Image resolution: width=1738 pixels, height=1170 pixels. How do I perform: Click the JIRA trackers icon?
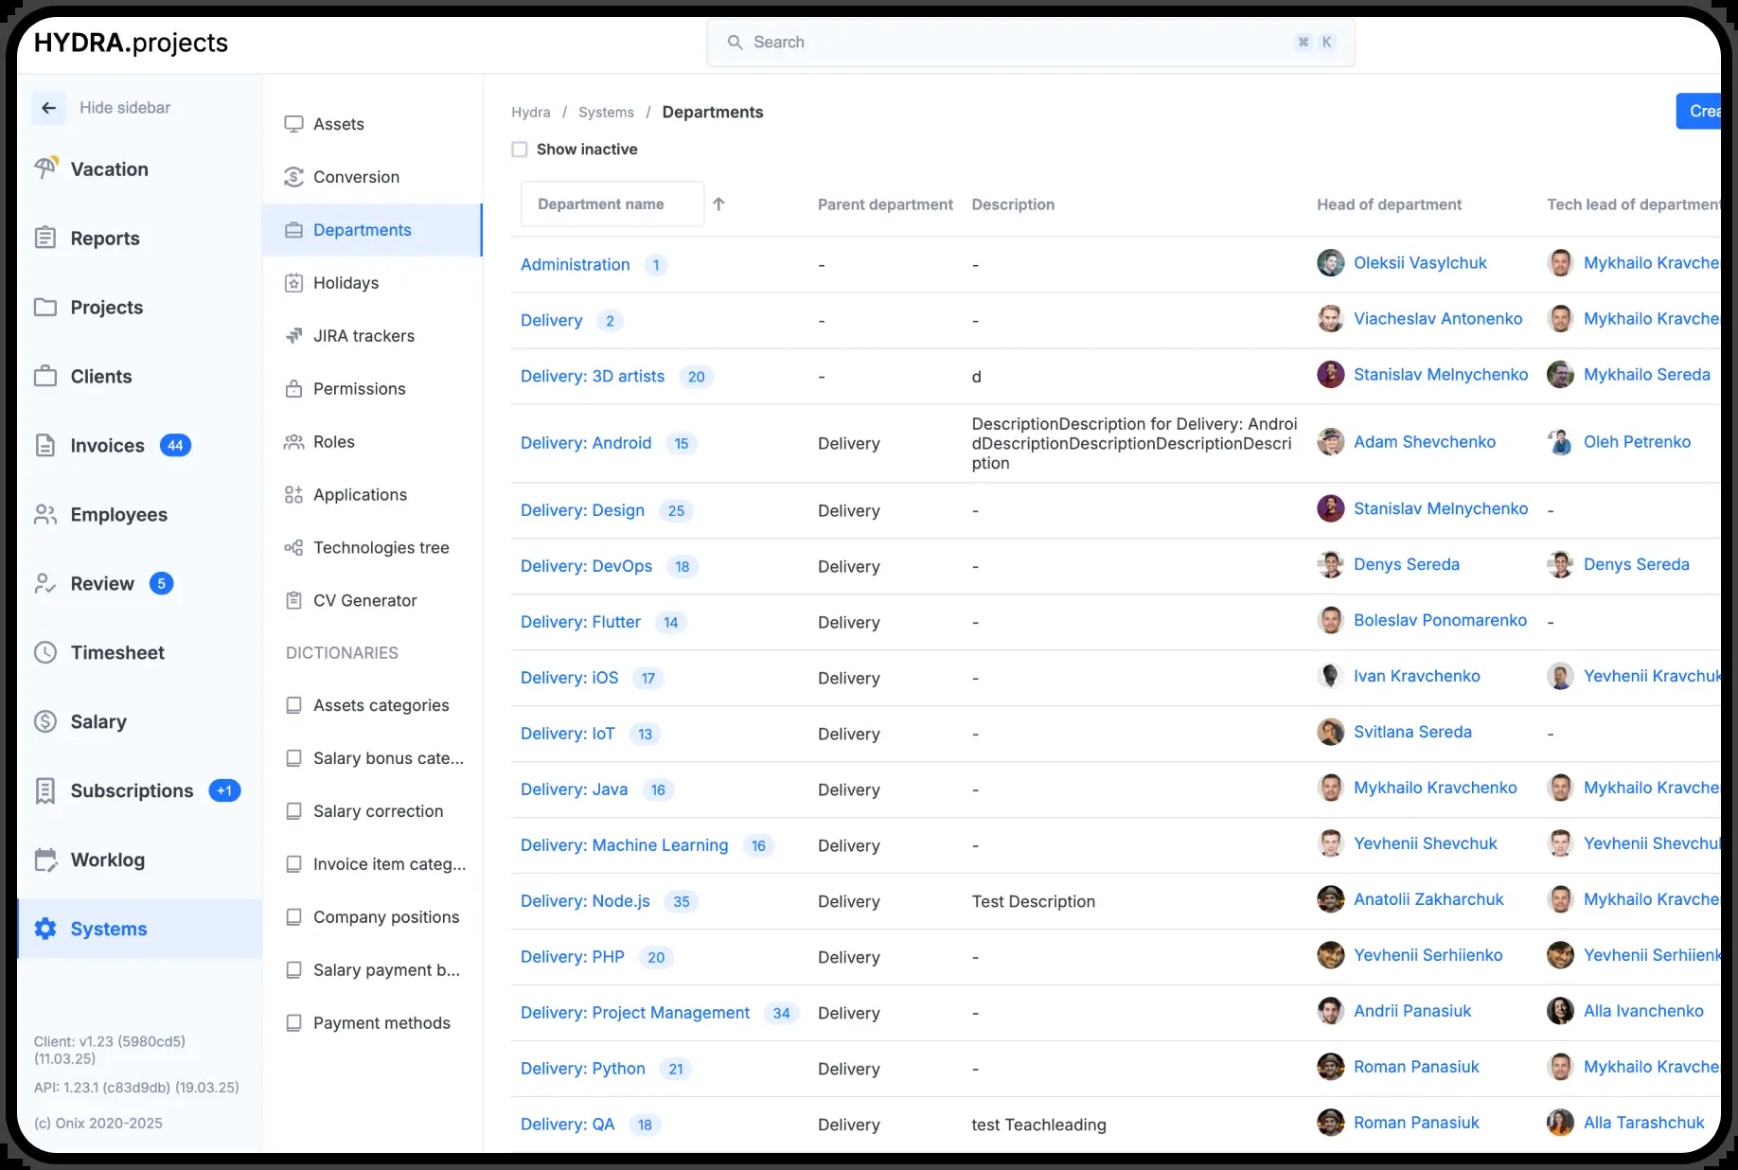(x=294, y=336)
